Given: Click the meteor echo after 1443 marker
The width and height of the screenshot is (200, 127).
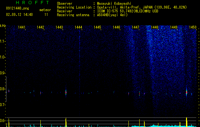Looking at the screenshot, I should pyautogui.click(x=66, y=92).
